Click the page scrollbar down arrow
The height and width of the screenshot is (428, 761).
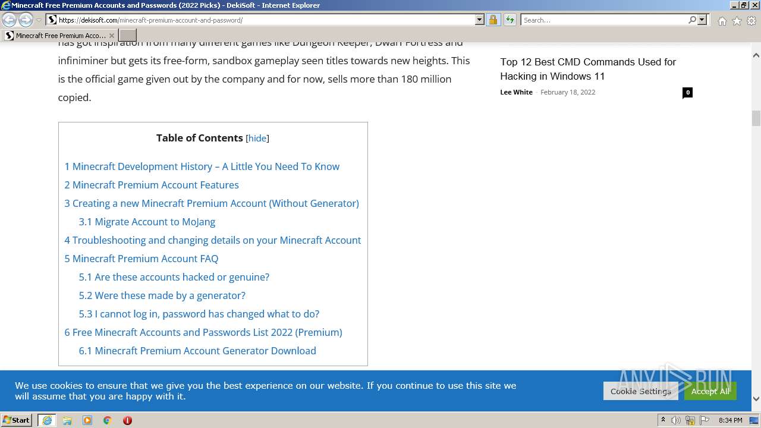[756, 399]
